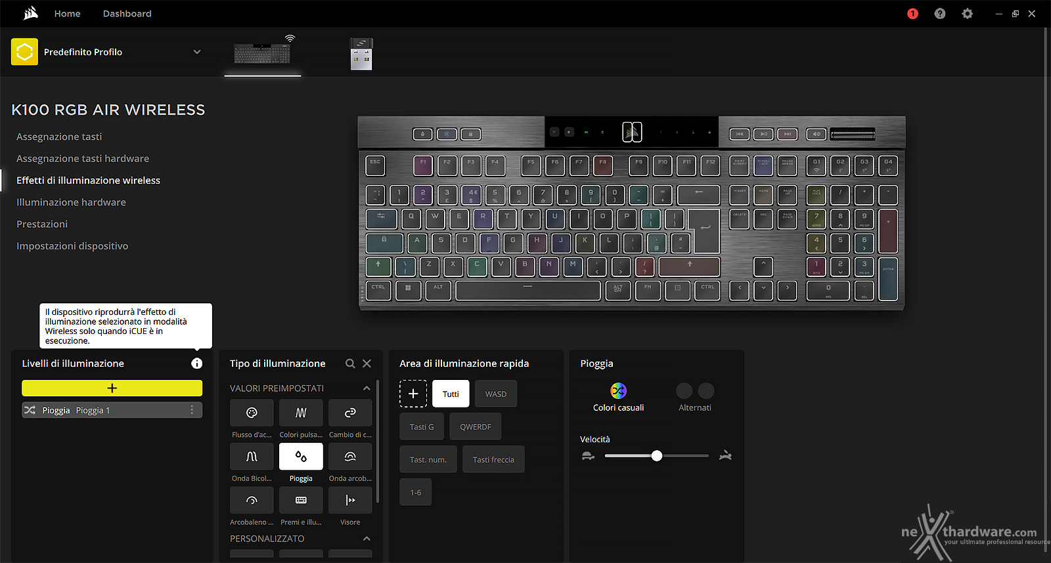Search lighting types with magnifier icon

click(350, 364)
